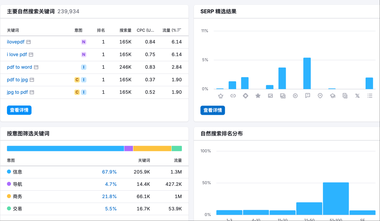Click the blue informational segment of intent bar
The height and width of the screenshot is (221, 380).
pyautogui.click(x=65, y=149)
